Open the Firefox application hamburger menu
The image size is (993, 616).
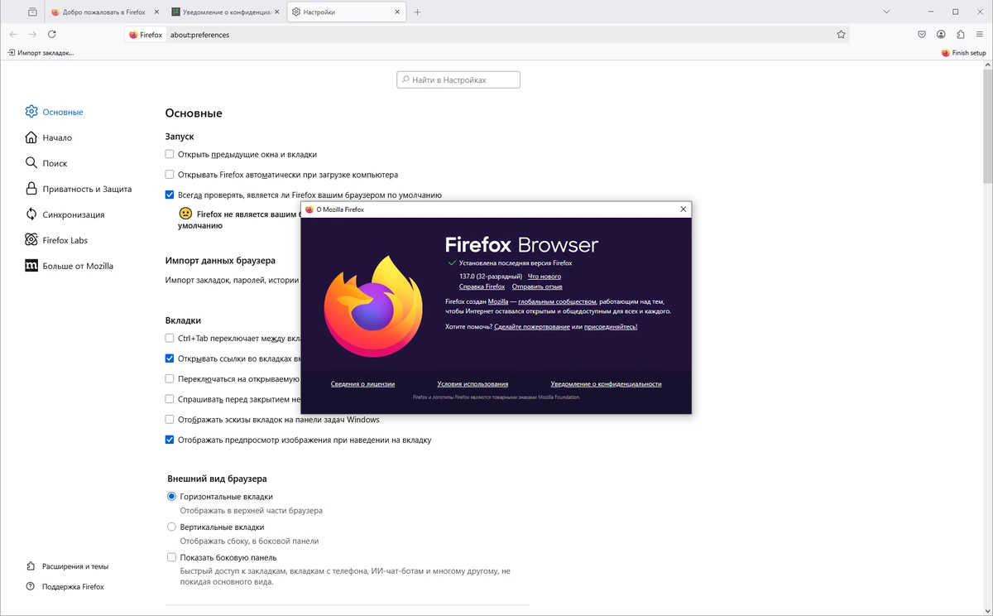pos(980,35)
